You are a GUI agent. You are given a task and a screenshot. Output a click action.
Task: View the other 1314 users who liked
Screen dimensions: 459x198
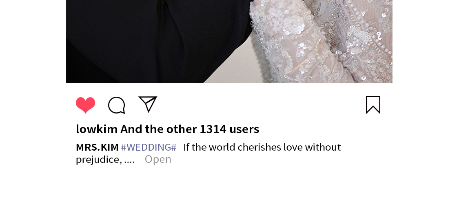(x=190, y=129)
